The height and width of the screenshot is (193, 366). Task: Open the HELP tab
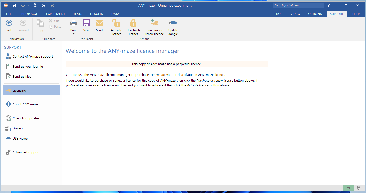[356, 14]
